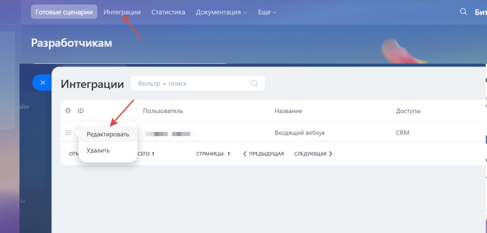The image size is (487, 233).
Task: Select Редактировать from the context menu
Action: click(x=107, y=134)
